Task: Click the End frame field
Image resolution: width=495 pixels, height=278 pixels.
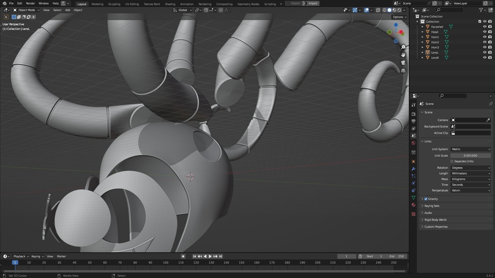Action: pos(396,256)
